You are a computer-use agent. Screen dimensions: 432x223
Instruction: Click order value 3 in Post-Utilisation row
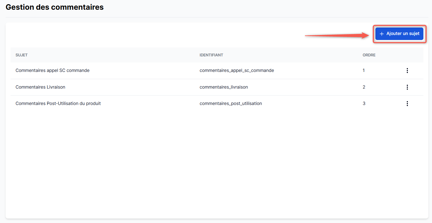click(364, 104)
